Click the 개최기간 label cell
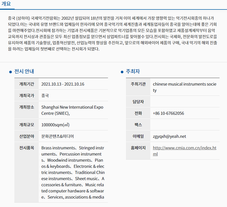 click(x=26, y=84)
